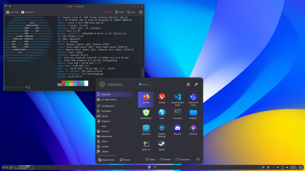Click the purple color block in neofetch

pos(79,83)
